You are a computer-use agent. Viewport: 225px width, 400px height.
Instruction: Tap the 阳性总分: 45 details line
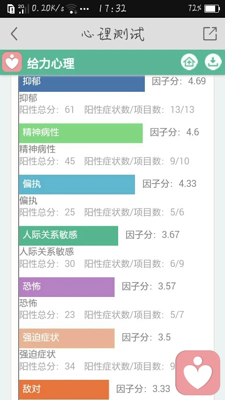[47, 161]
